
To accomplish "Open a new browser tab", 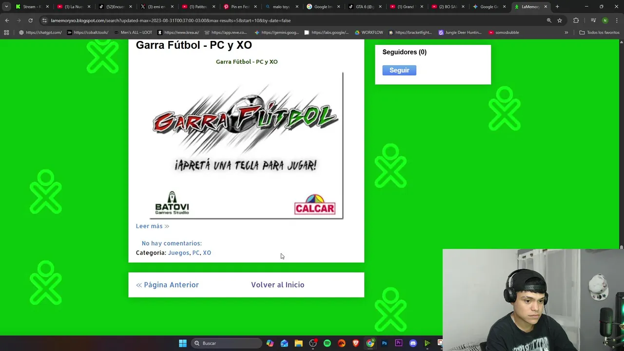I will pos(557,7).
